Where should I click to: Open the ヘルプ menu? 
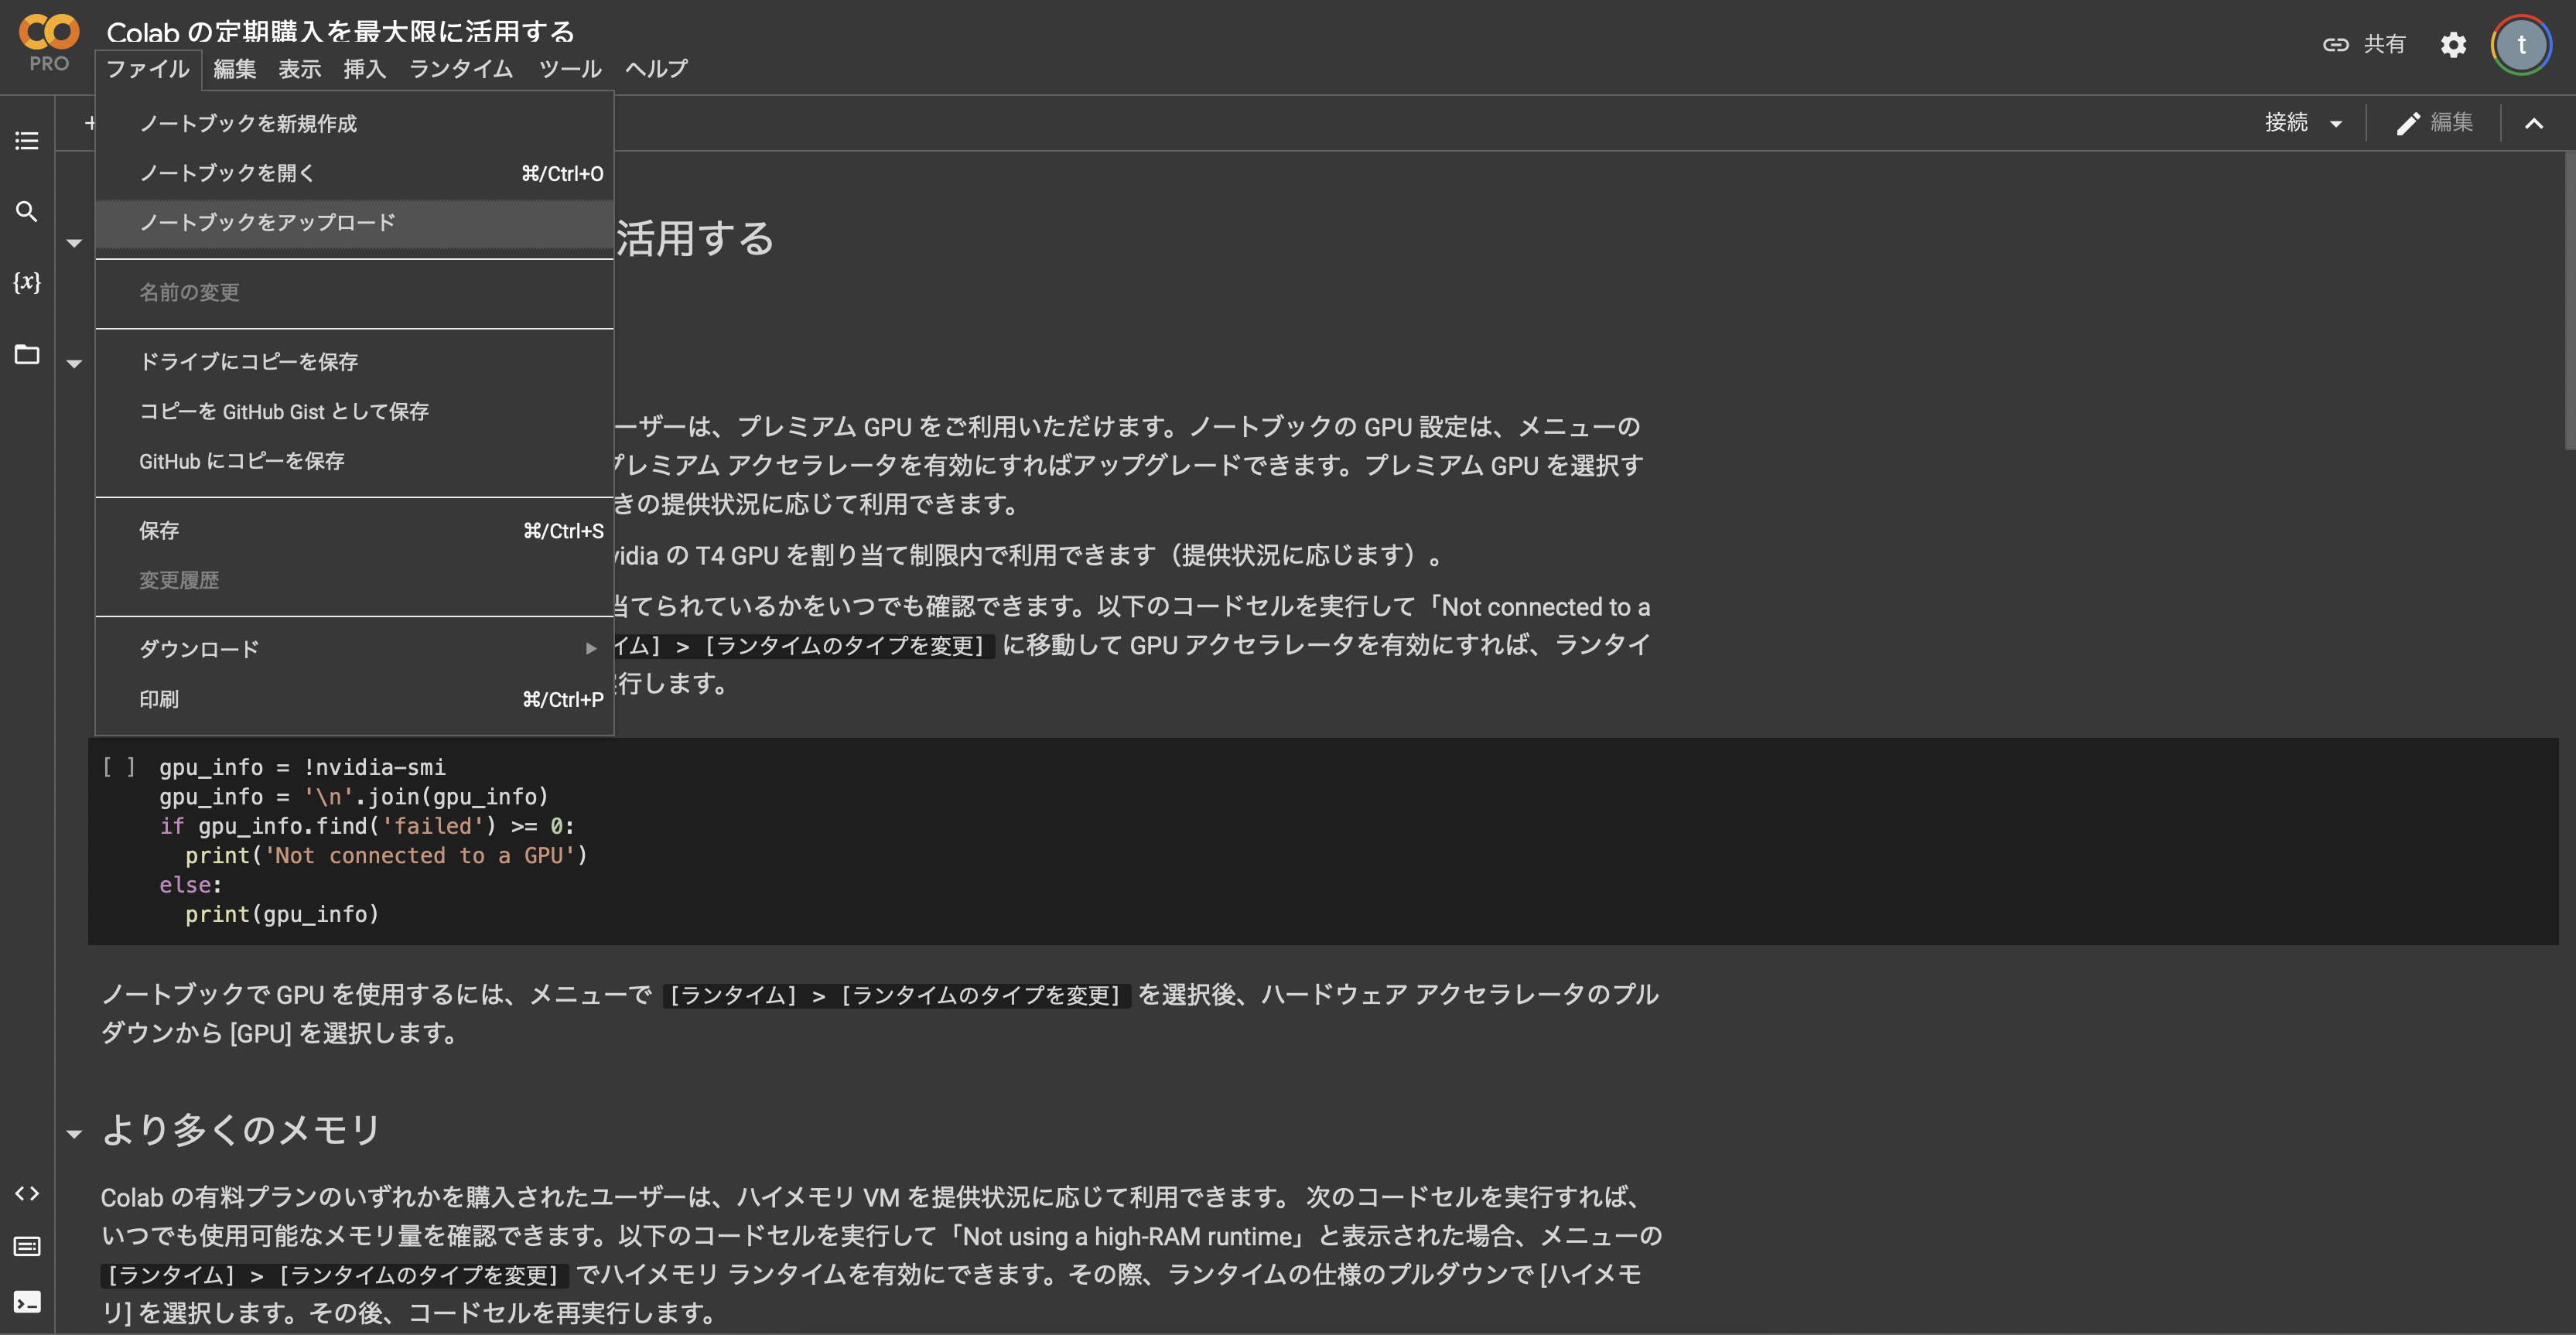click(x=657, y=69)
